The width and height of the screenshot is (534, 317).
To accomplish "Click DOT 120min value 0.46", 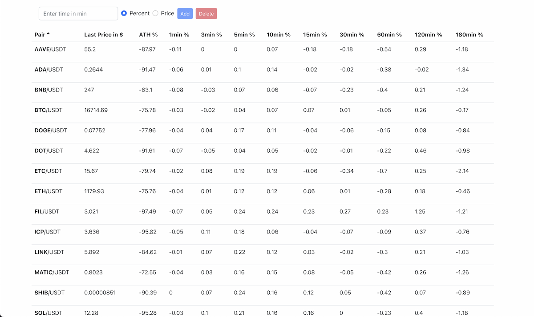I will [421, 151].
